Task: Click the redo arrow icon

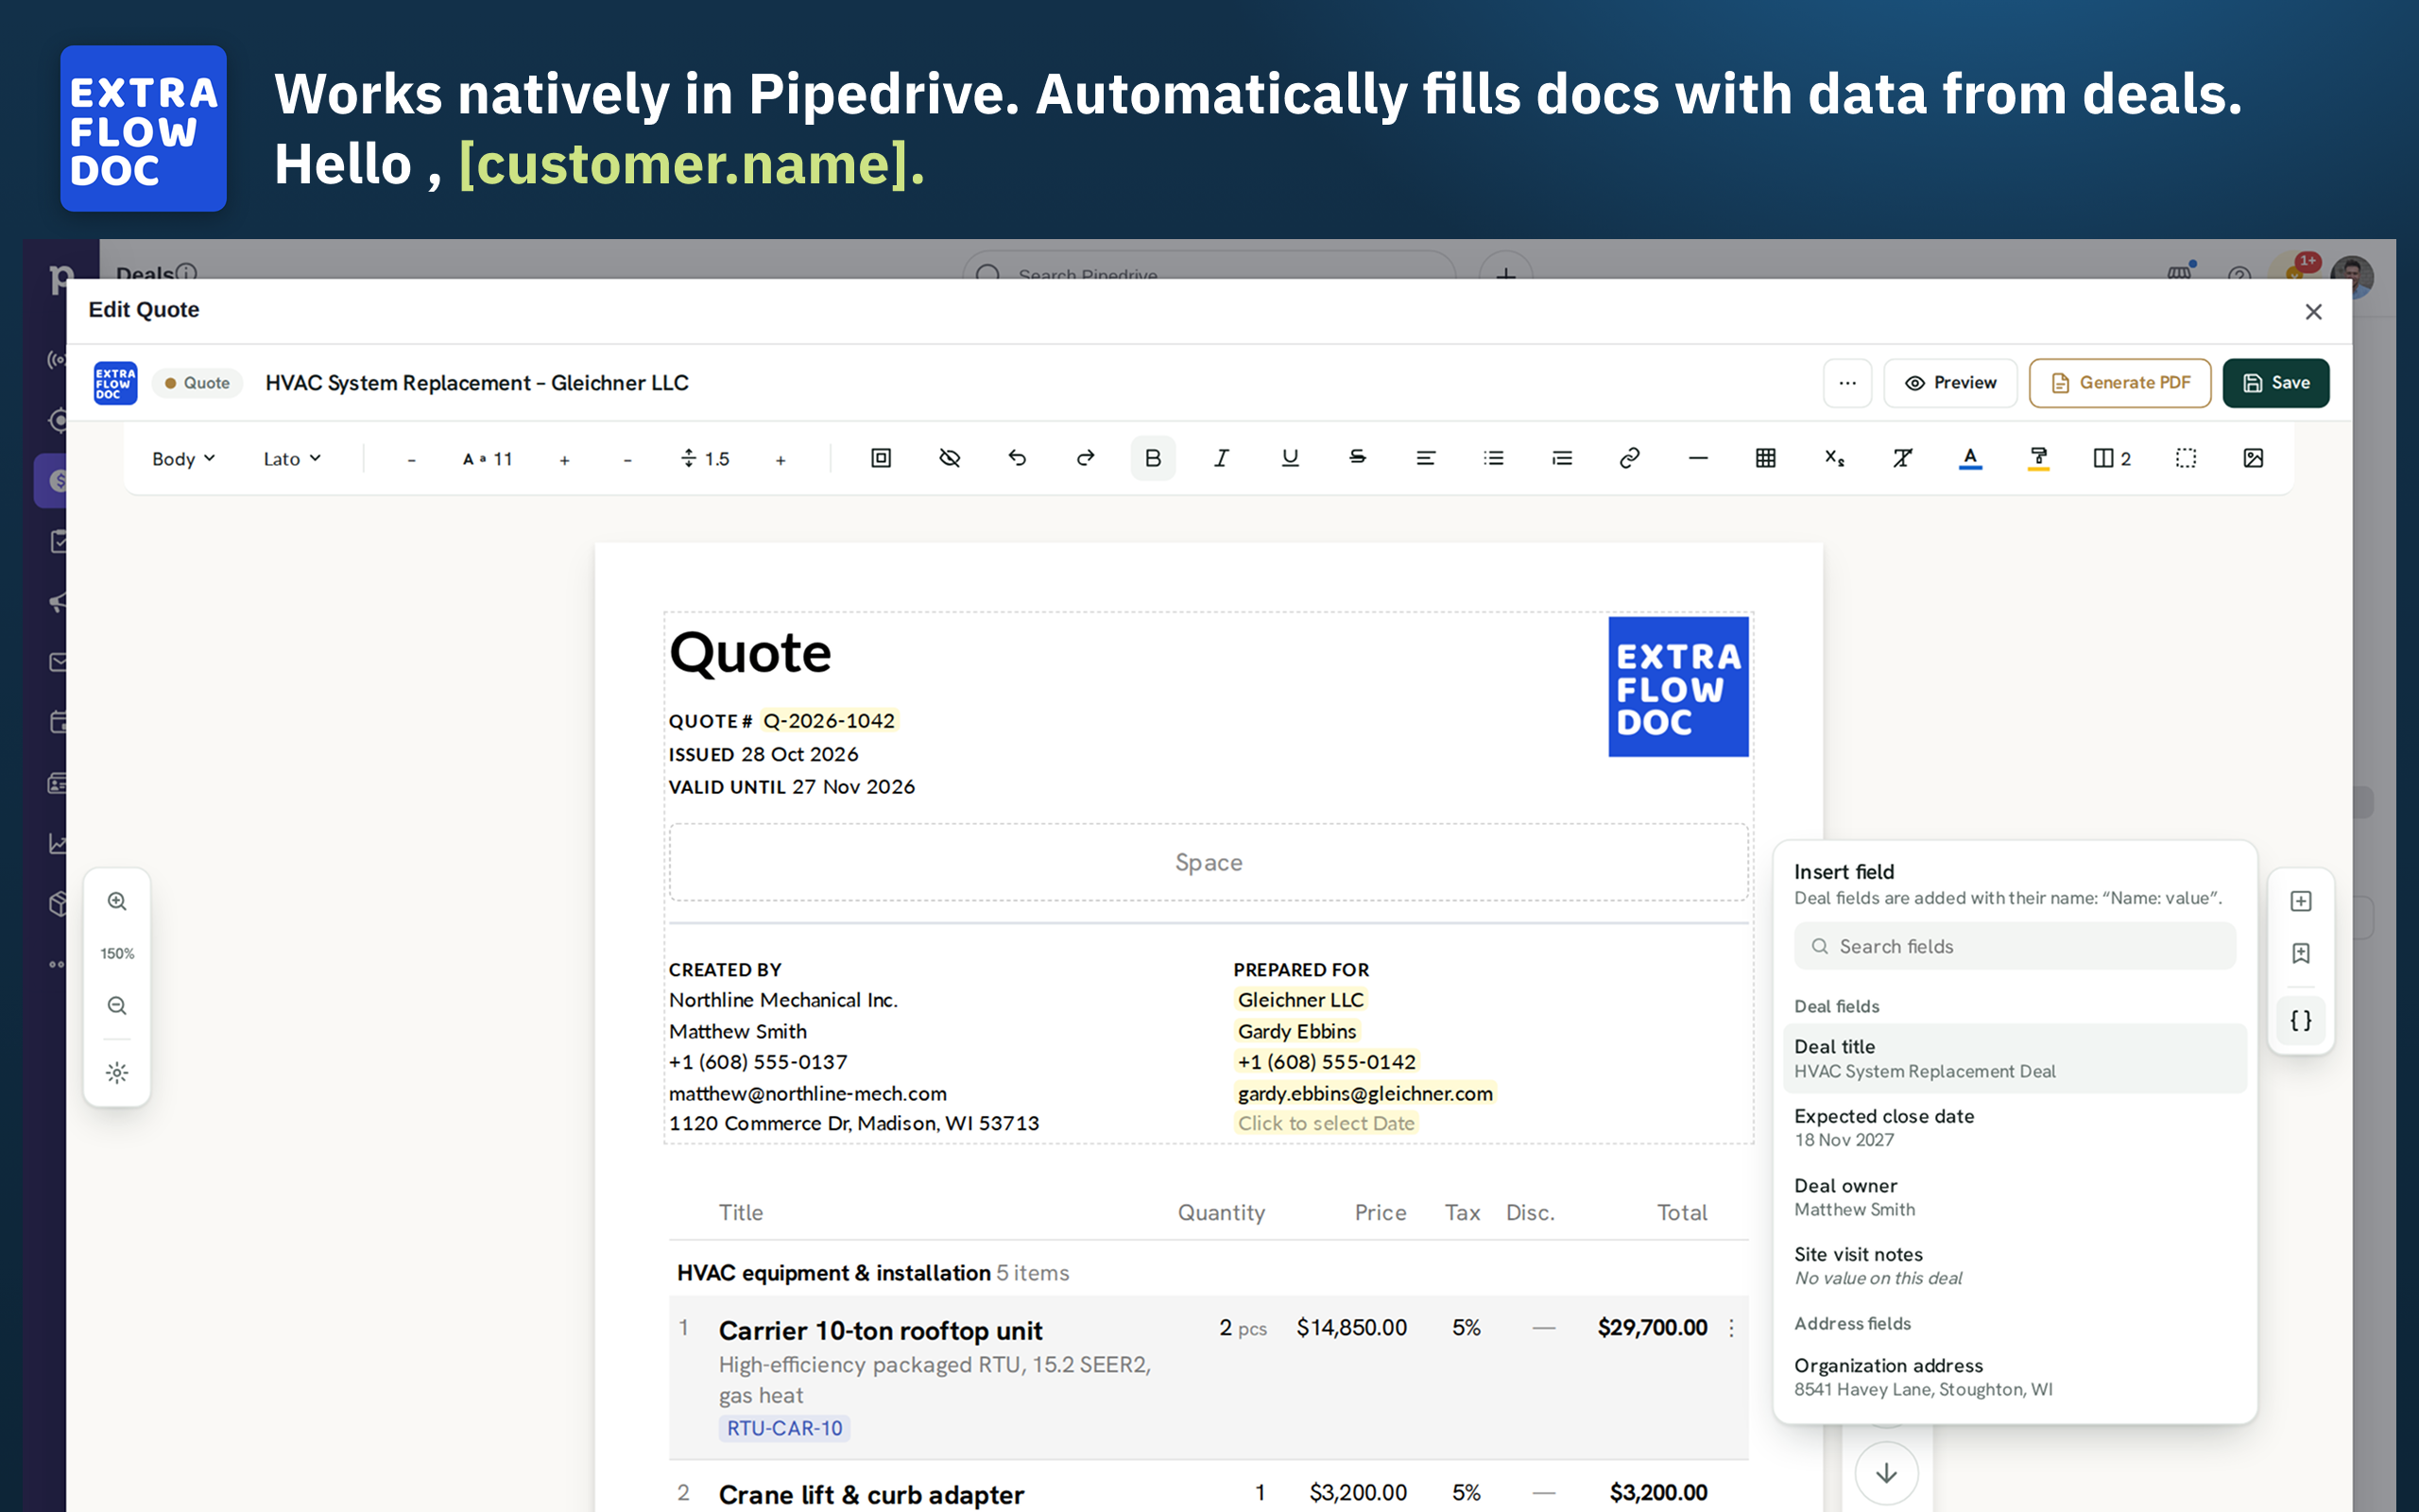Action: tap(1086, 458)
